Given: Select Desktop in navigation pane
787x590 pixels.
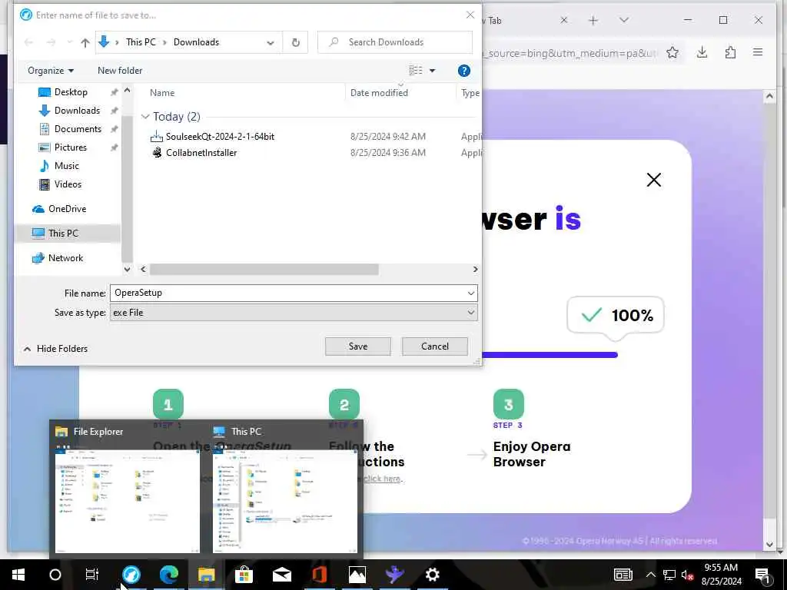Looking at the screenshot, I should pos(71,92).
